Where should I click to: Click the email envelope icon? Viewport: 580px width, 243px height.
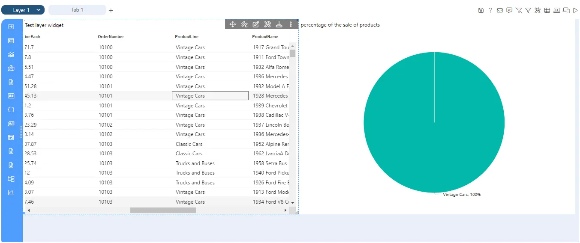pyautogui.click(x=500, y=10)
